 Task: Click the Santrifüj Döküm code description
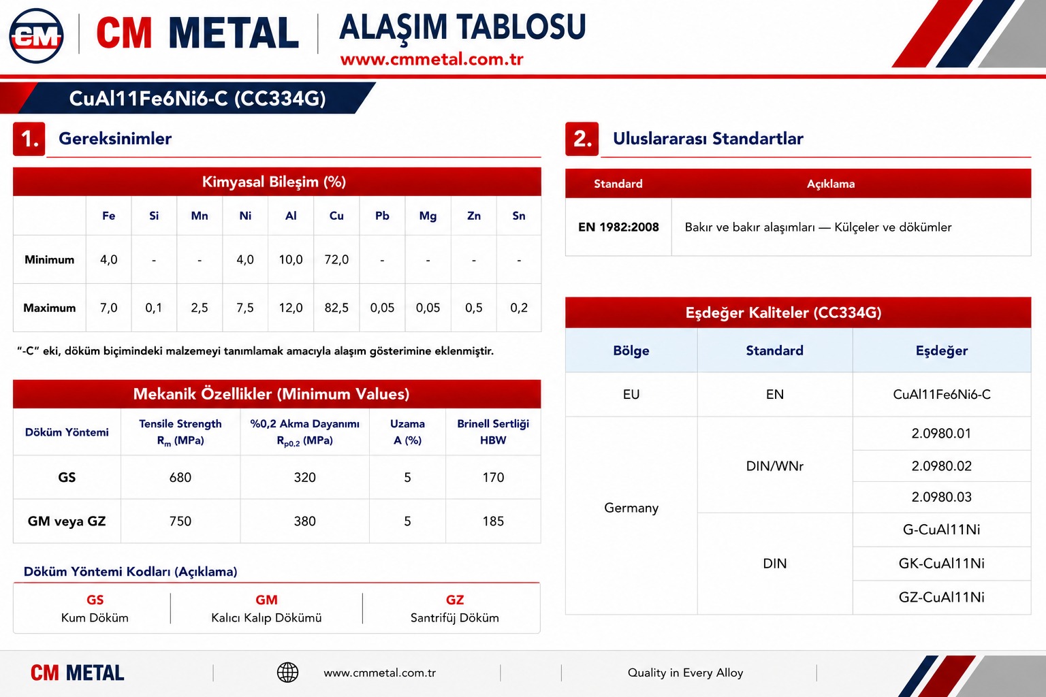(x=455, y=618)
